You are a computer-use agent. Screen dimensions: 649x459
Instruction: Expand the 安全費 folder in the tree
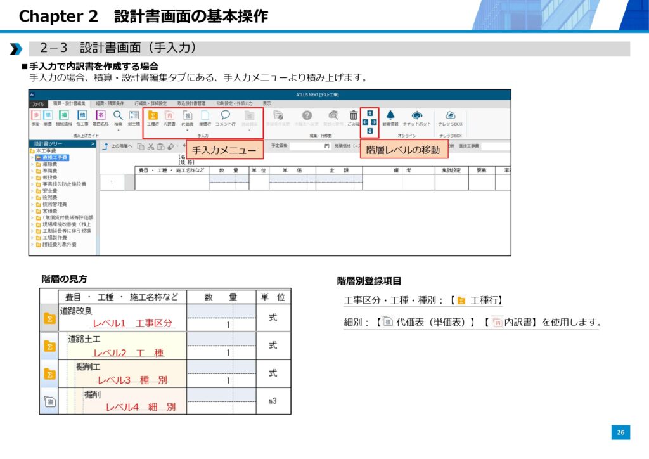click(32, 191)
